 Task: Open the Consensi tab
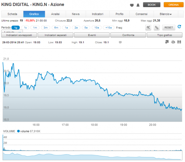[141, 14]
